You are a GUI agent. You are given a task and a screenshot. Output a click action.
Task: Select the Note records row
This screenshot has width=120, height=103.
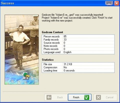click(78, 46)
